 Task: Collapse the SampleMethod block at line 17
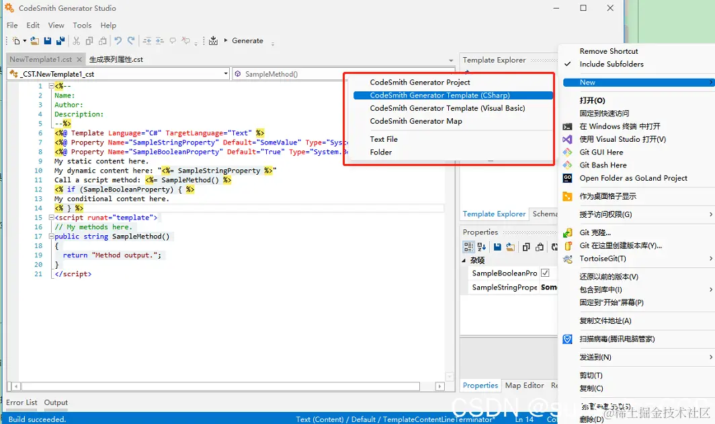click(51, 236)
